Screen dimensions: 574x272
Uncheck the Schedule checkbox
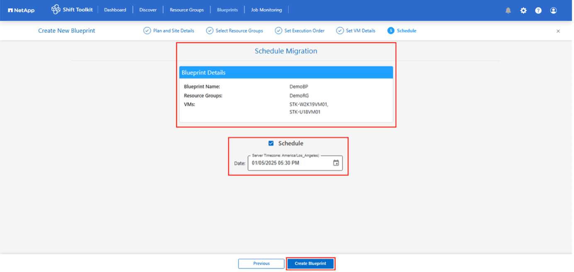tap(271, 143)
